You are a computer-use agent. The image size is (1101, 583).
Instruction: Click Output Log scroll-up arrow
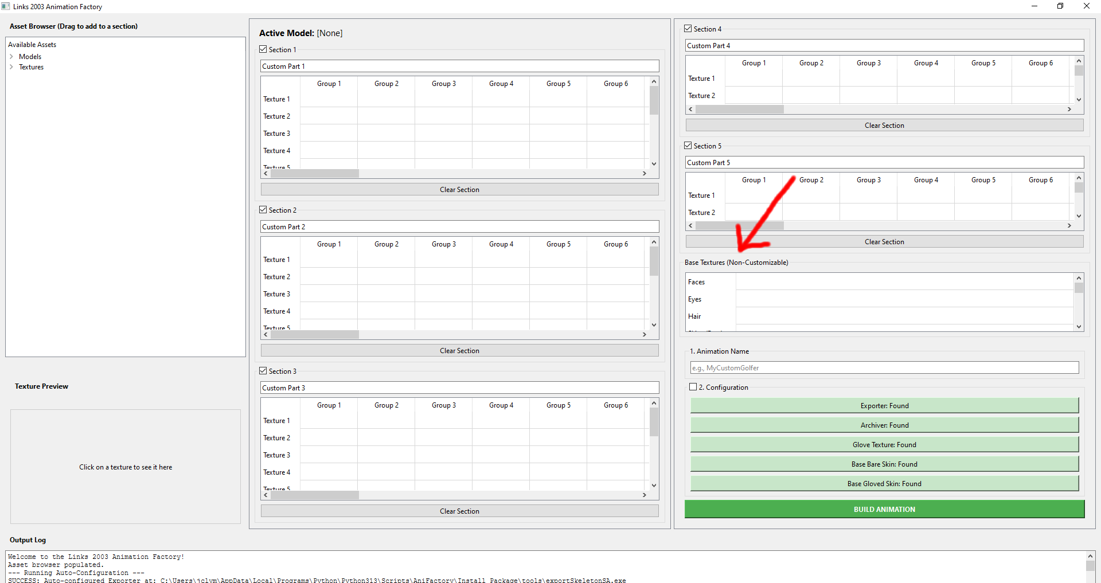[1090, 556]
